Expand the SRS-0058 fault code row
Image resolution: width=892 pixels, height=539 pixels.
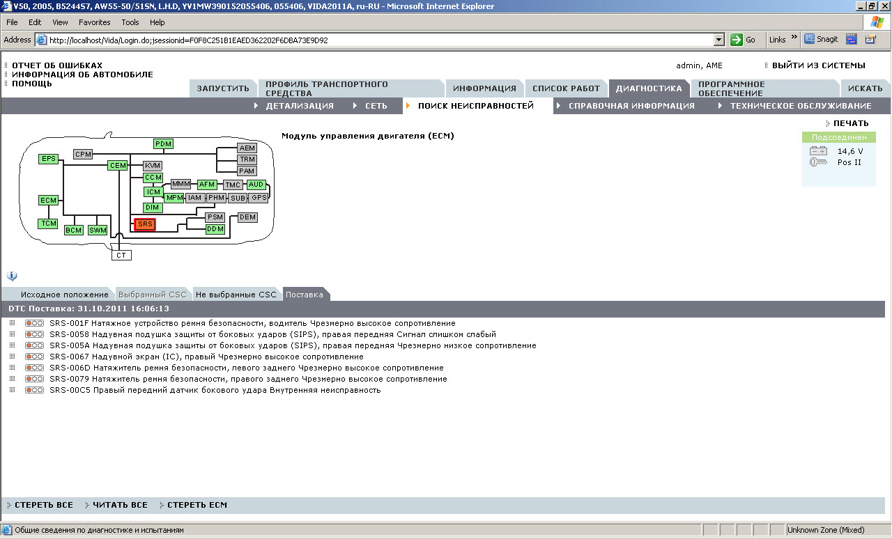pyautogui.click(x=12, y=334)
